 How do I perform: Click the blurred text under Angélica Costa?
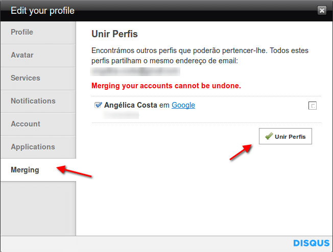tap(121, 115)
